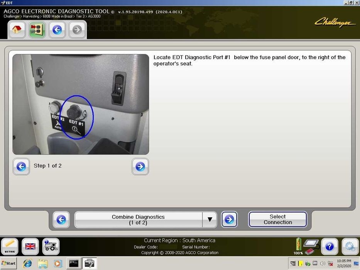This screenshot has height=270, width=360.
Task: Click the Challenger brand logo
Action: point(335,22)
